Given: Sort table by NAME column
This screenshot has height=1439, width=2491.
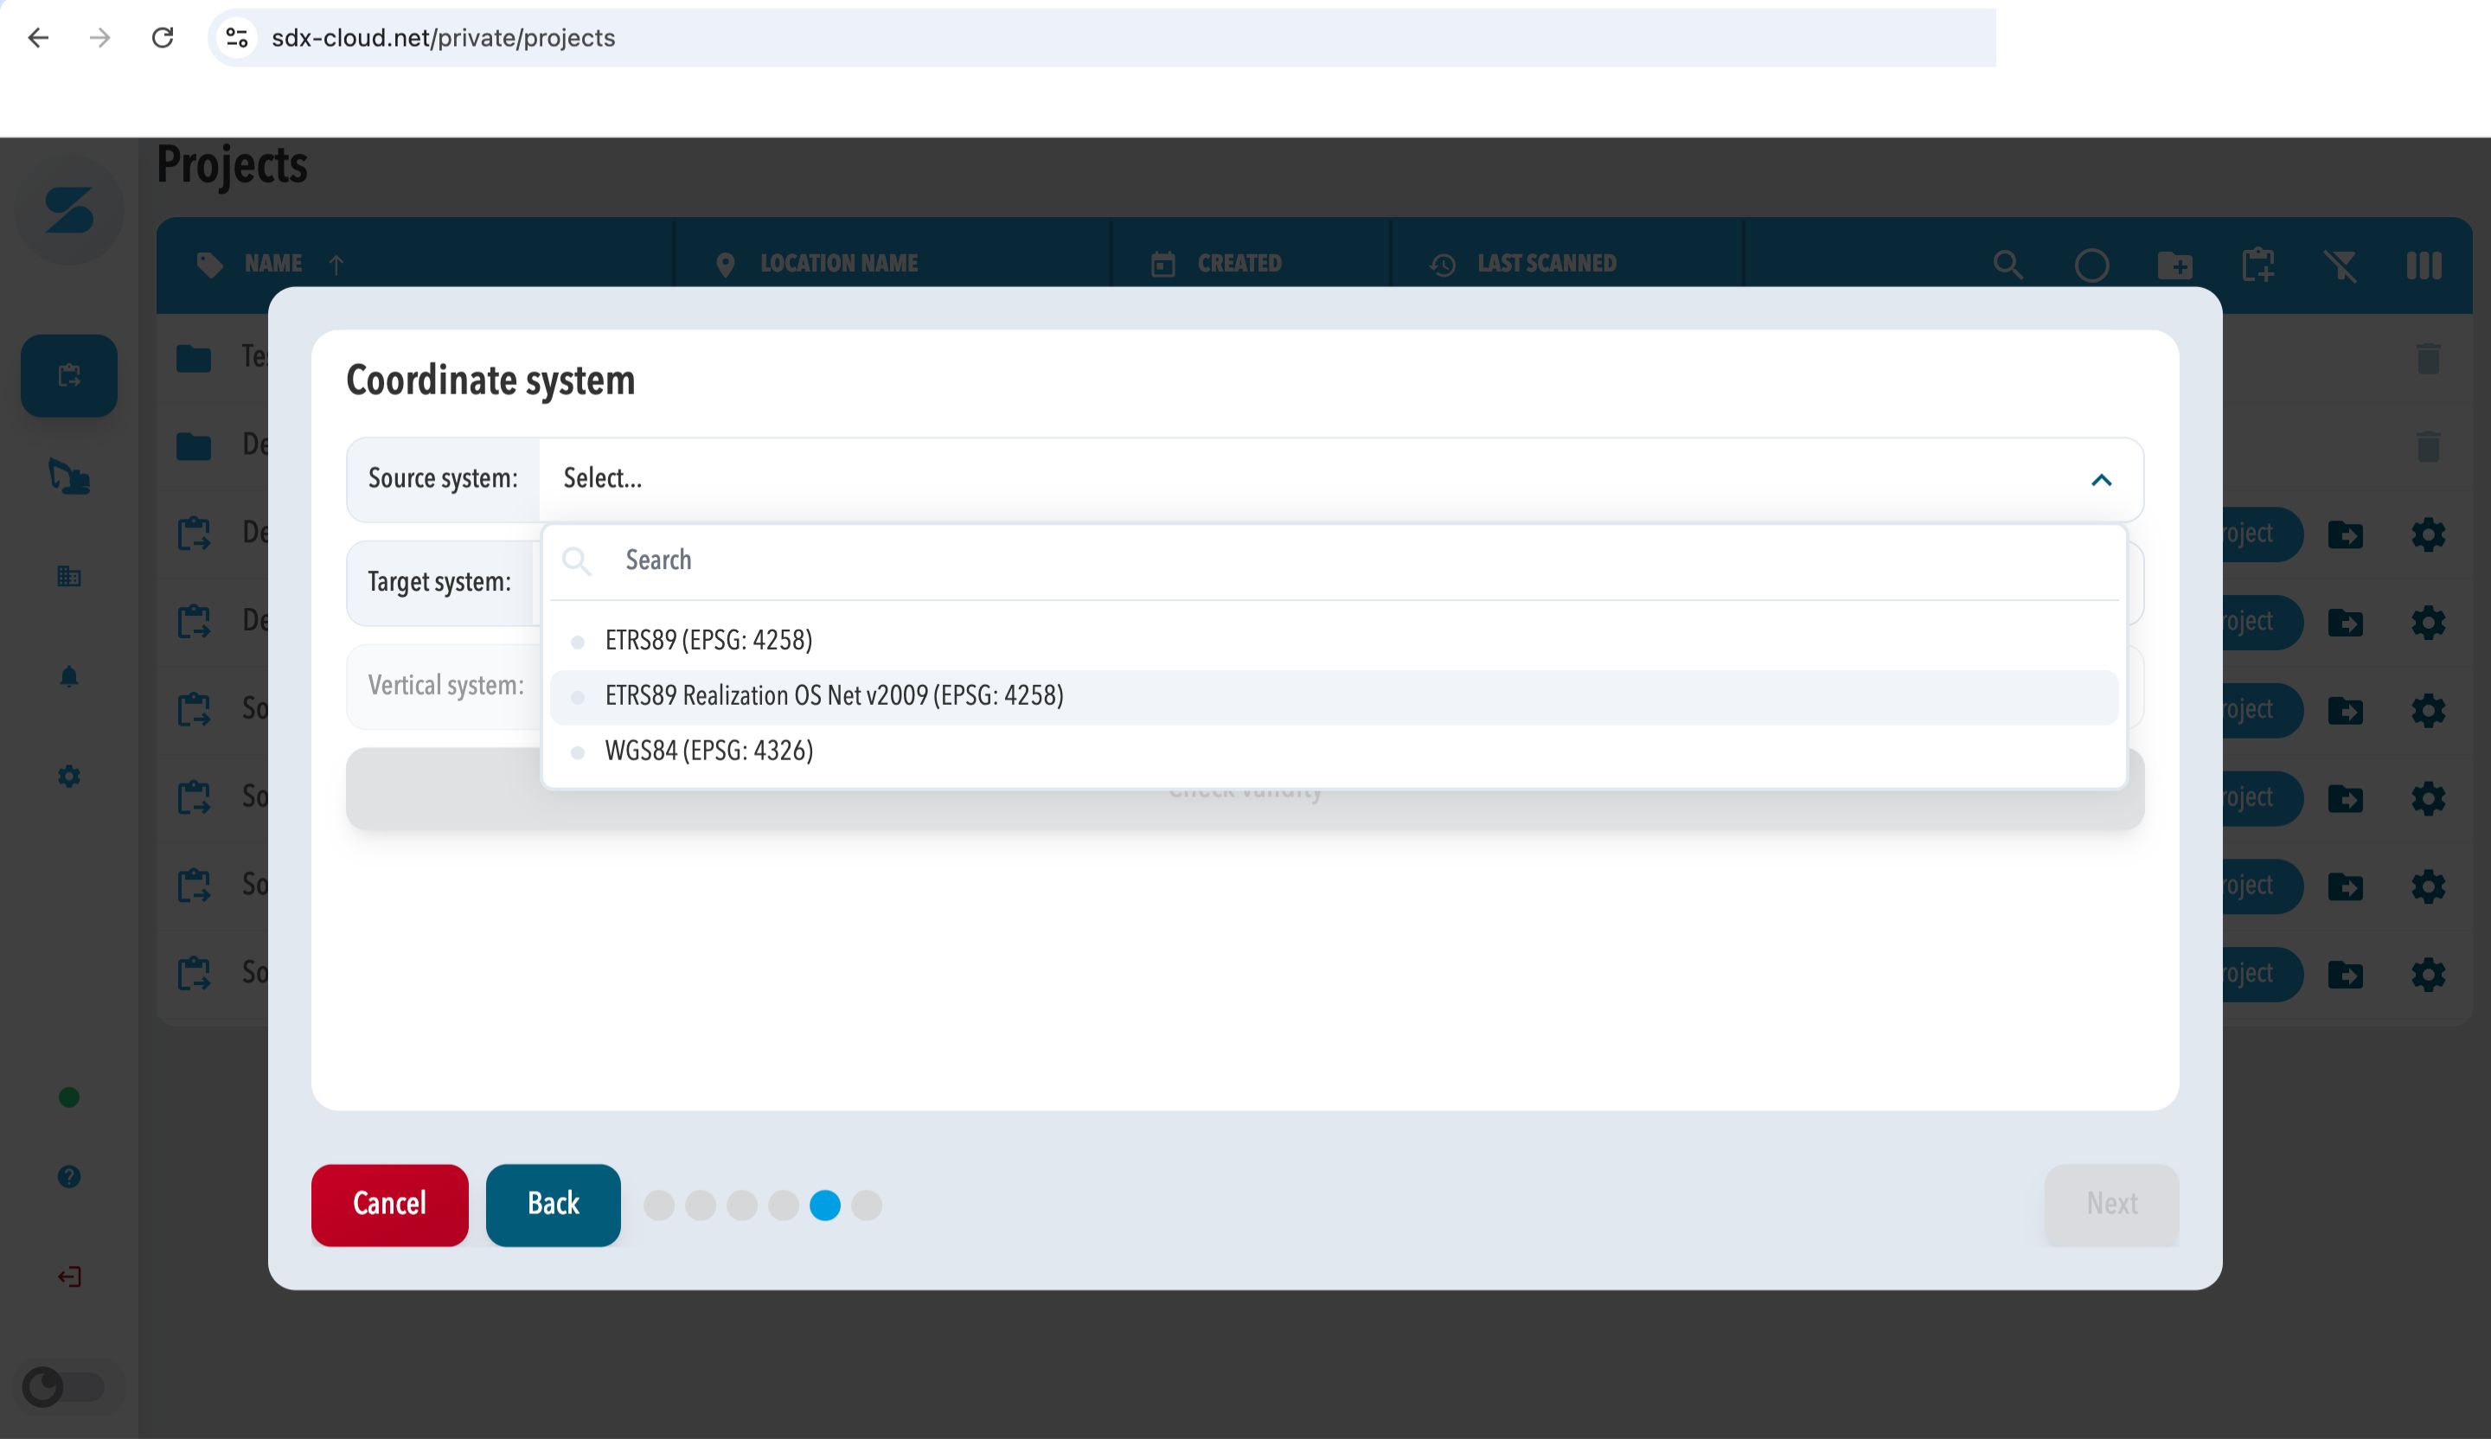Looking at the screenshot, I should point(272,264).
